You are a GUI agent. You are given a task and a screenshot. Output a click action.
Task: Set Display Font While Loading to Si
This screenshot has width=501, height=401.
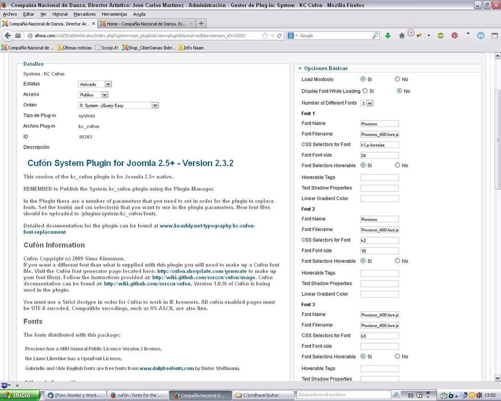[365, 91]
